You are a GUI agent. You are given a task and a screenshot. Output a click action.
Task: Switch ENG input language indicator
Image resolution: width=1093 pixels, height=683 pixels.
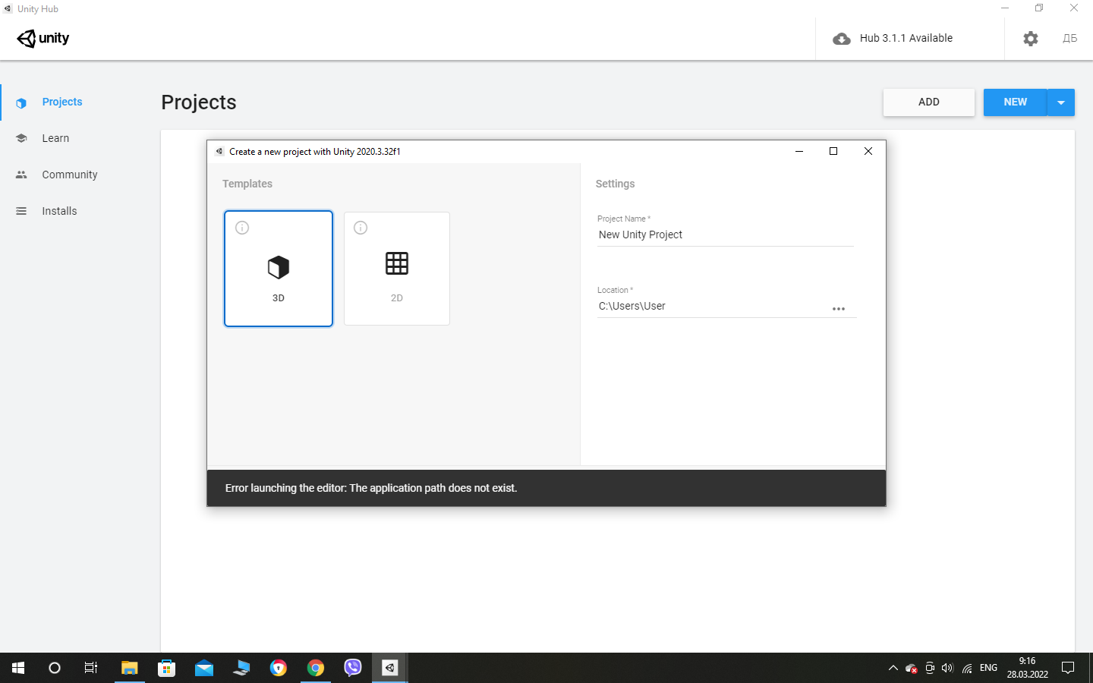(988, 668)
